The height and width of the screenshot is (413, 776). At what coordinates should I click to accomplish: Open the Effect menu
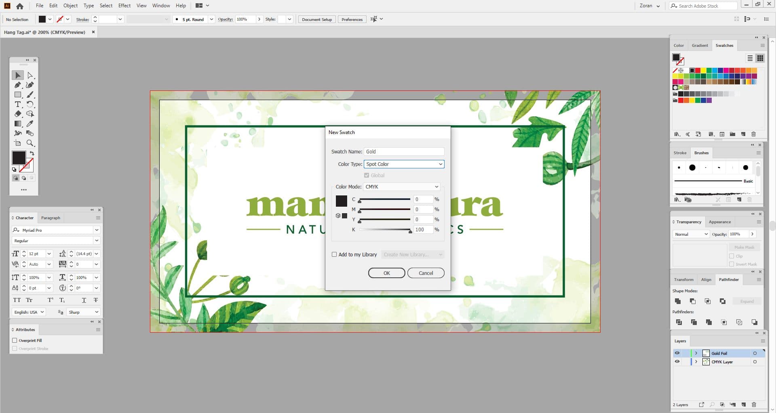pyautogui.click(x=124, y=5)
